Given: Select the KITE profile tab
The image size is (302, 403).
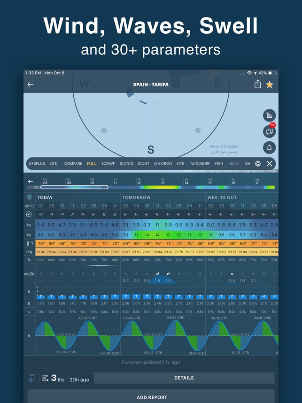Looking at the screenshot, I should (180, 163).
